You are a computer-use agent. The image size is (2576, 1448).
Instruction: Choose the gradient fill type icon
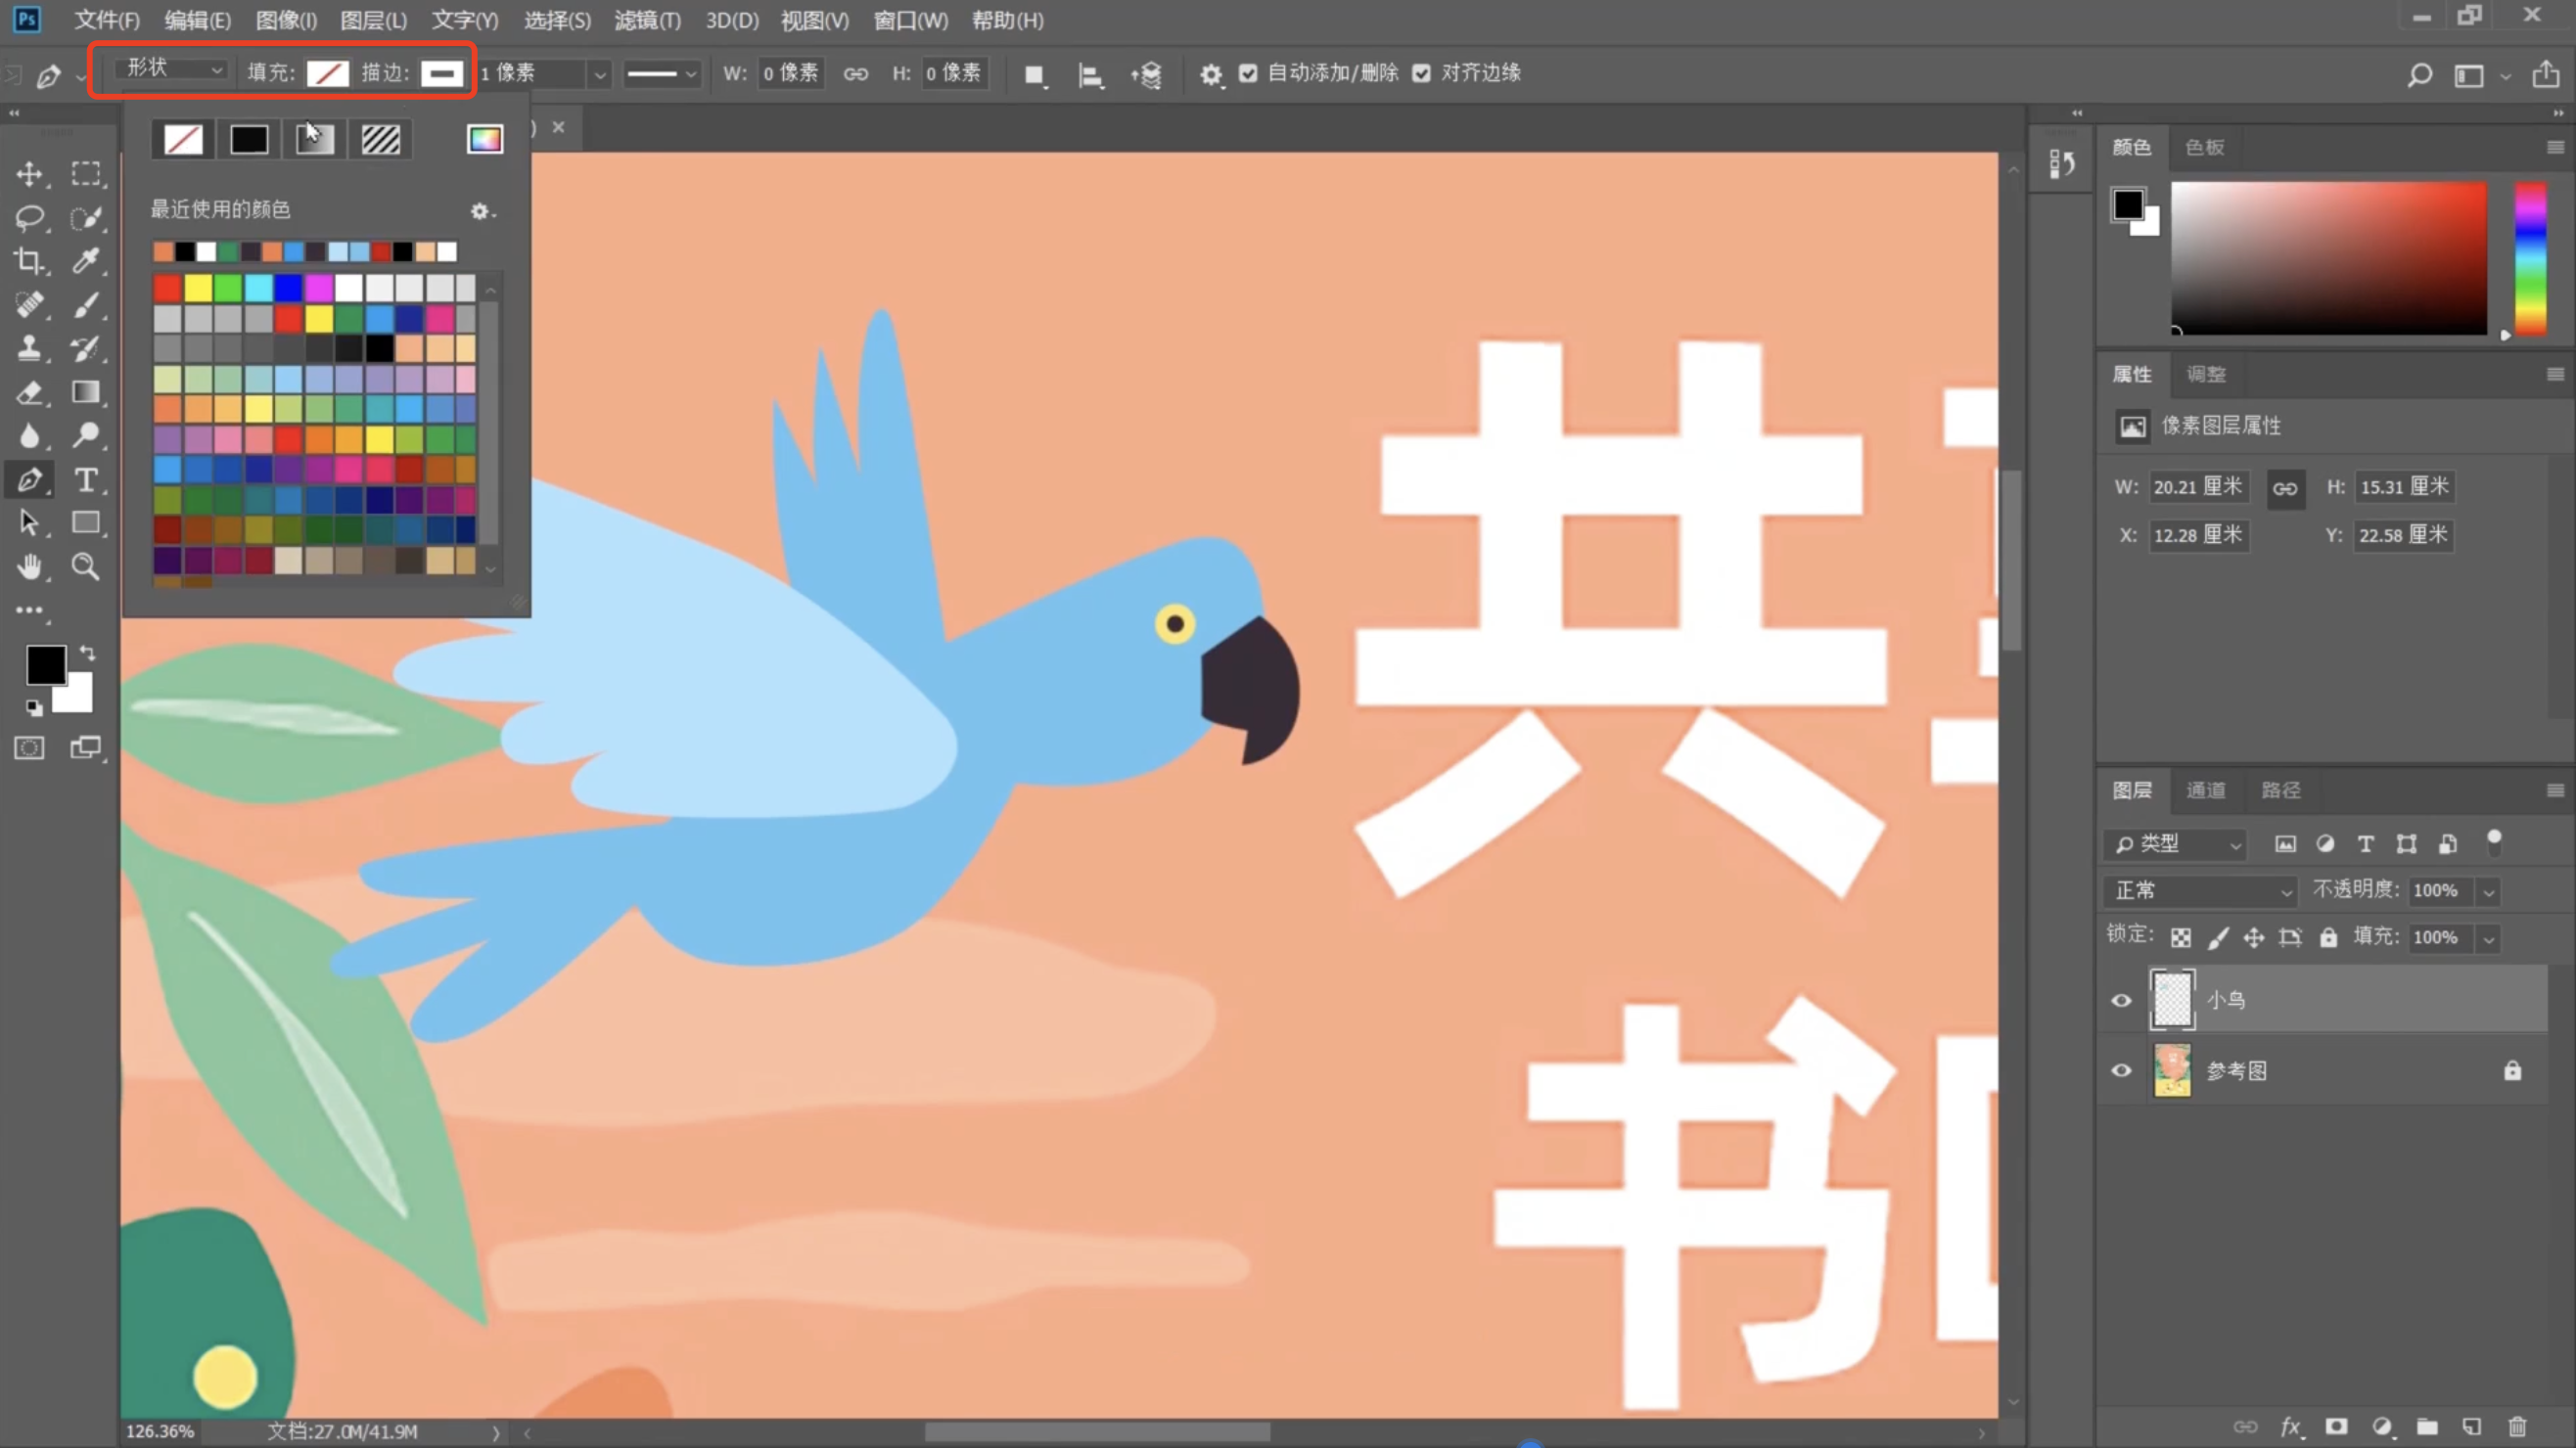coord(314,139)
